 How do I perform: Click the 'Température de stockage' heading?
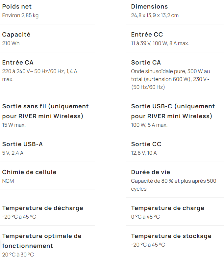pos(171,236)
